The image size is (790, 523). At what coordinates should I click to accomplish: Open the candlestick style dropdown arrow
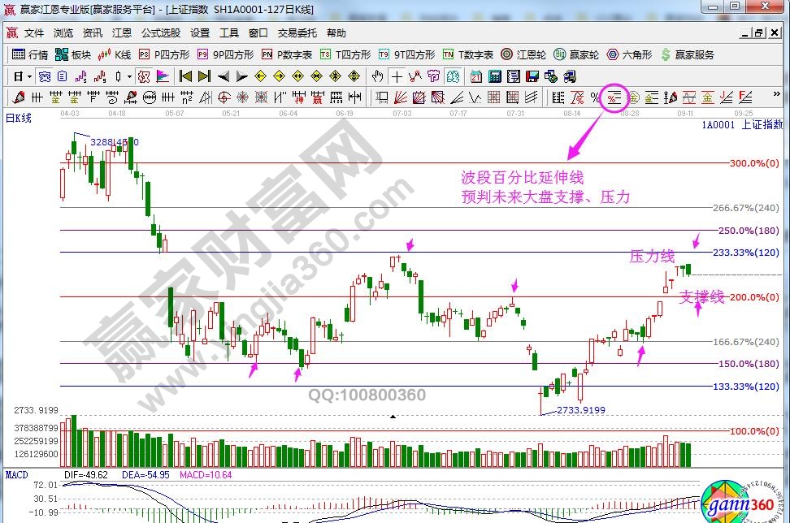coord(129,76)
